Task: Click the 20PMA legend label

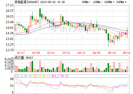Action: point(108,2)
